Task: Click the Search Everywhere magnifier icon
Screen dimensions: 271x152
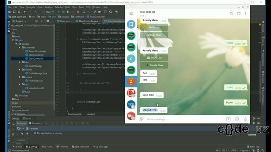Action: (x=111, y=12)
